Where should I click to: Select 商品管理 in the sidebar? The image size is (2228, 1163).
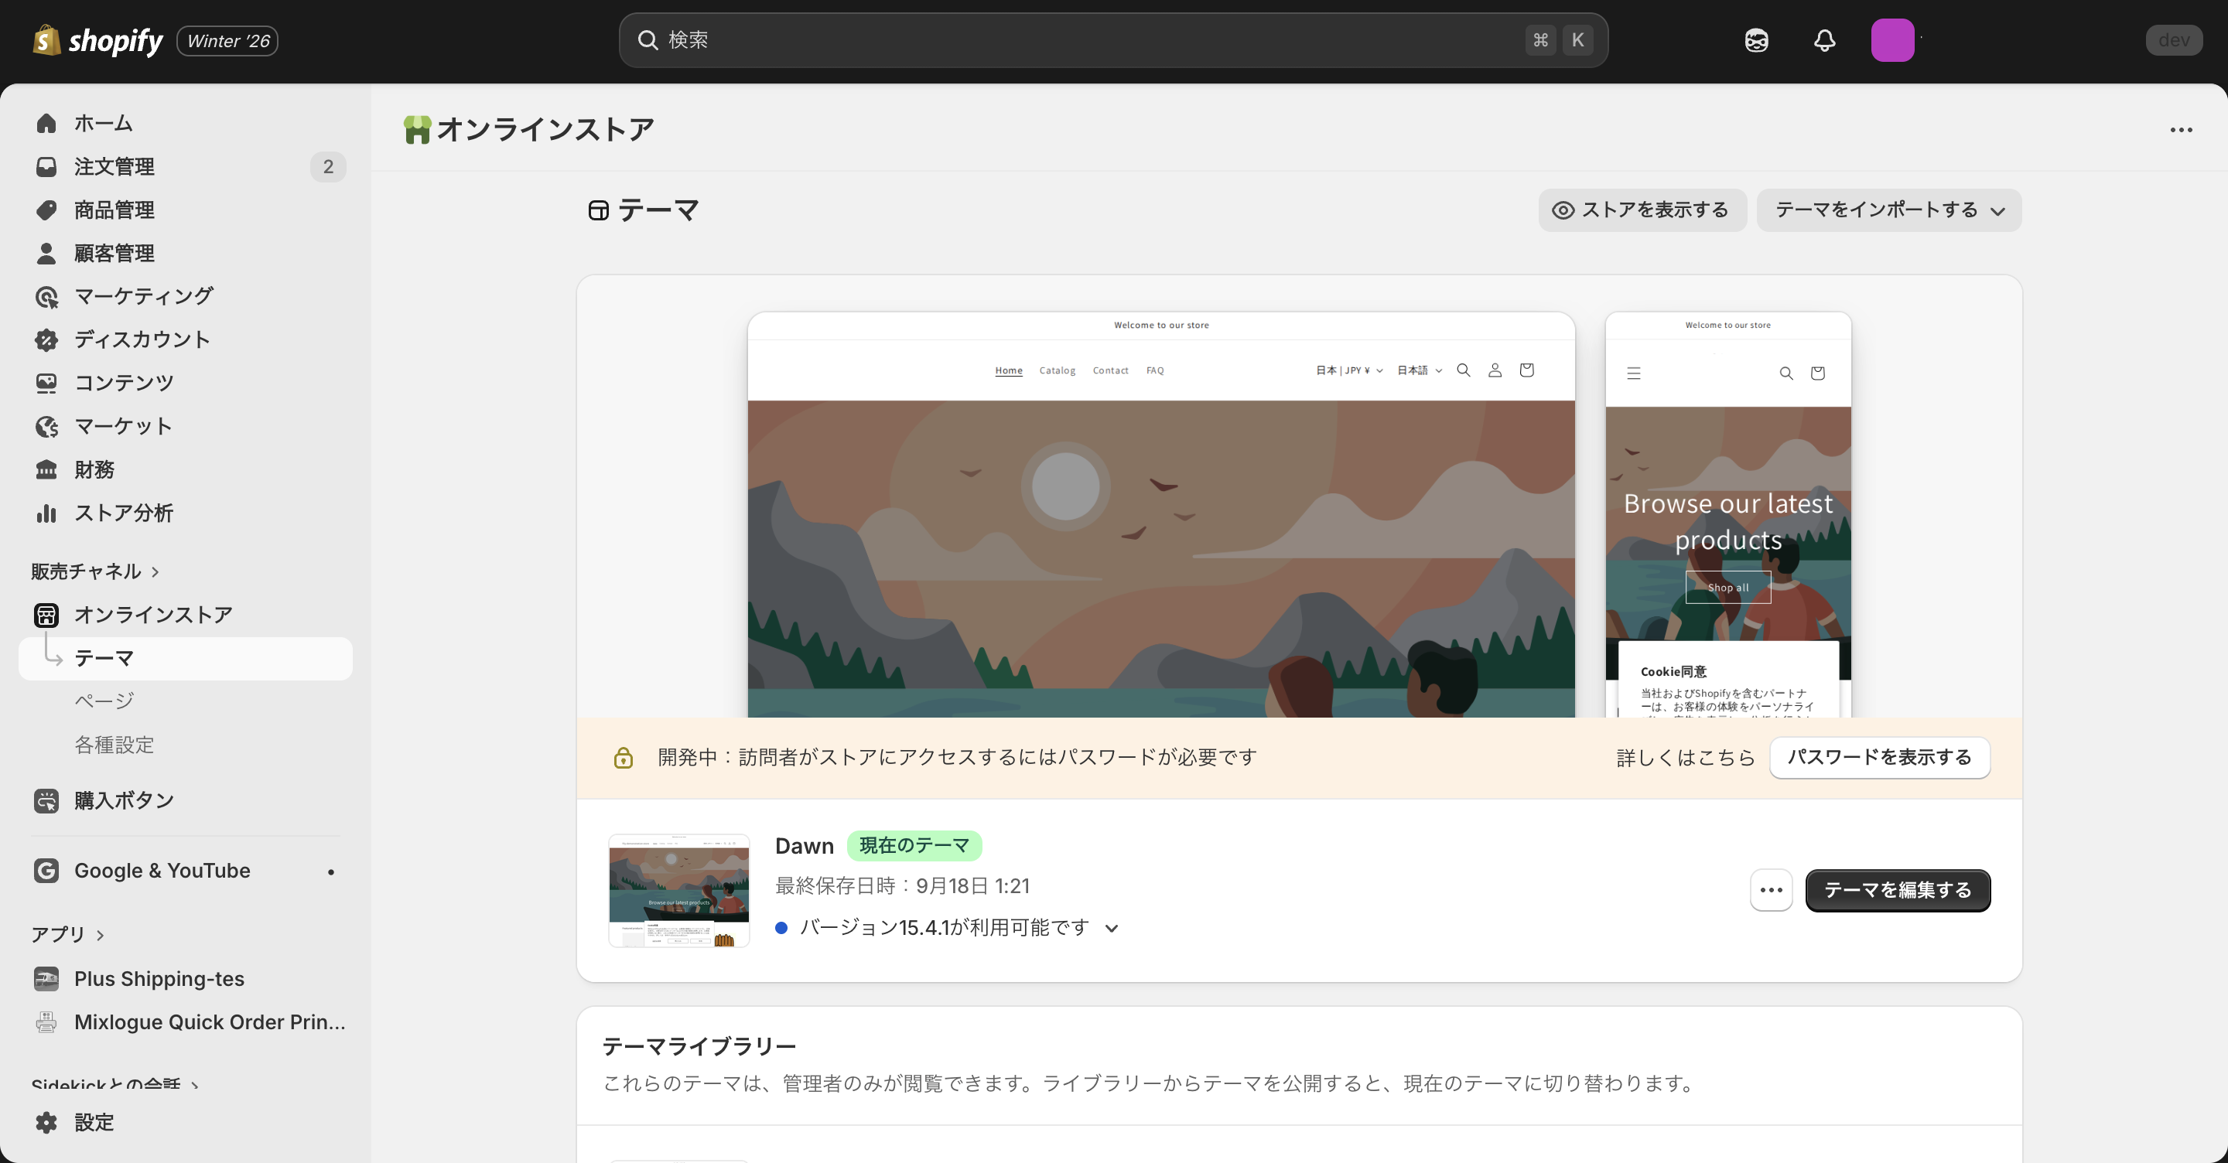click(x=114, y=210)
